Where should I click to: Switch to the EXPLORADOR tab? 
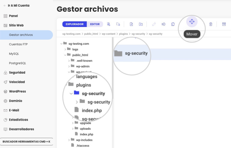click(75, 24)
